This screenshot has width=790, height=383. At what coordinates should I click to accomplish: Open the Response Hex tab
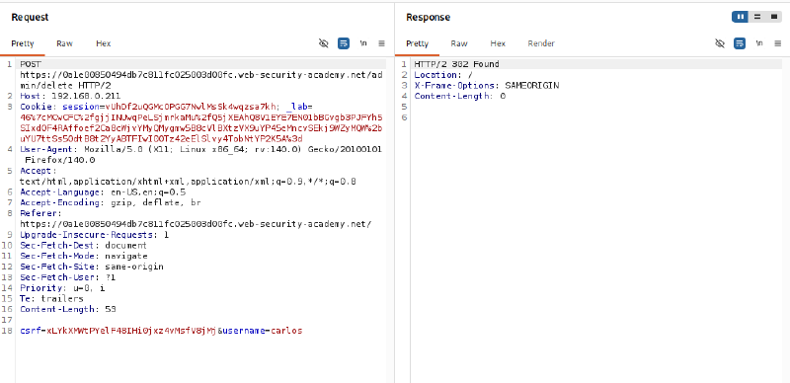click(x=498, y=43)
